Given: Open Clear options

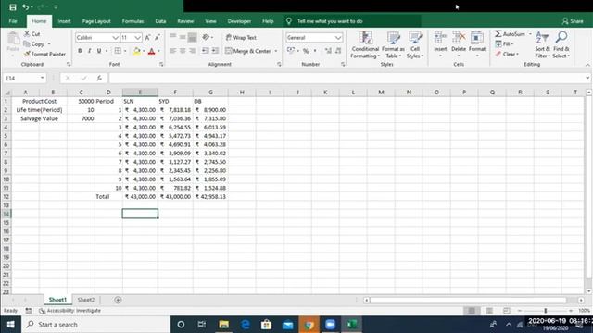Looking at the screenshot, I should pos(507,54).
